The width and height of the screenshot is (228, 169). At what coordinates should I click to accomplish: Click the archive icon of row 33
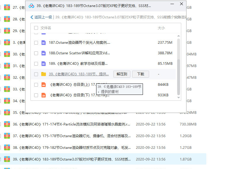coord(7,89)
